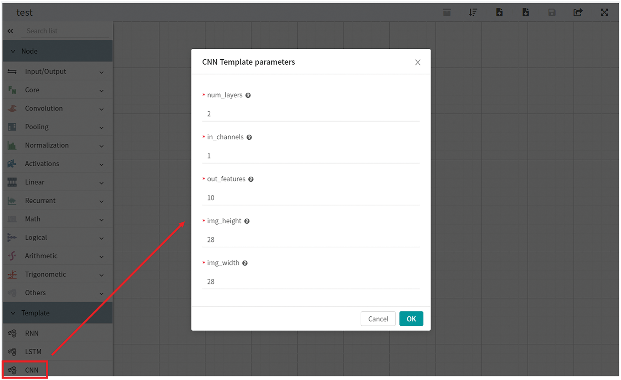The width and height of the screenshot is (621, 380).
Task: Click the help icon next to in_channels
Action: [249, 137]
